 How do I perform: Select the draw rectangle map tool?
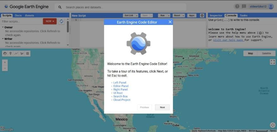(x=27, y=54)
